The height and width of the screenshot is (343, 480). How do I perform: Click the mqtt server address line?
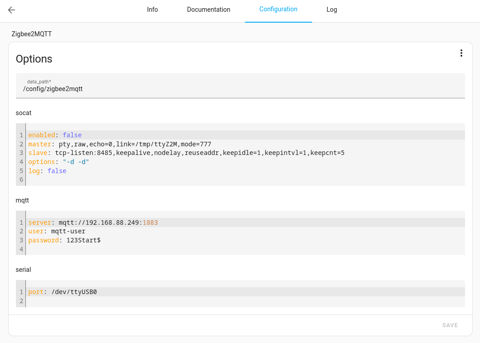(x=93, y=222)
